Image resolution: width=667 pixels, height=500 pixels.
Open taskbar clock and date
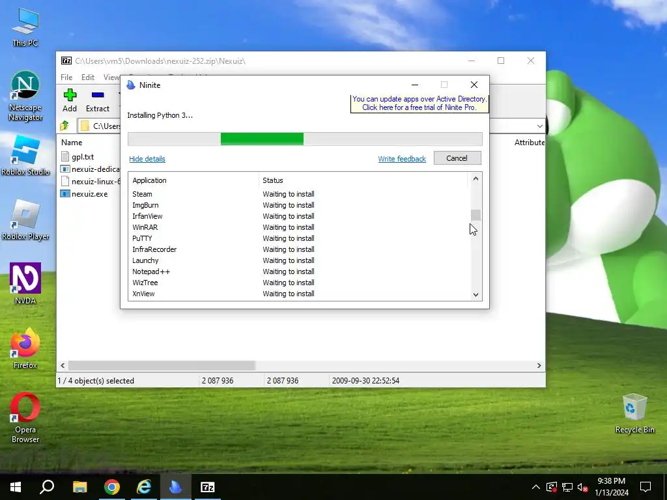[611, 487]
